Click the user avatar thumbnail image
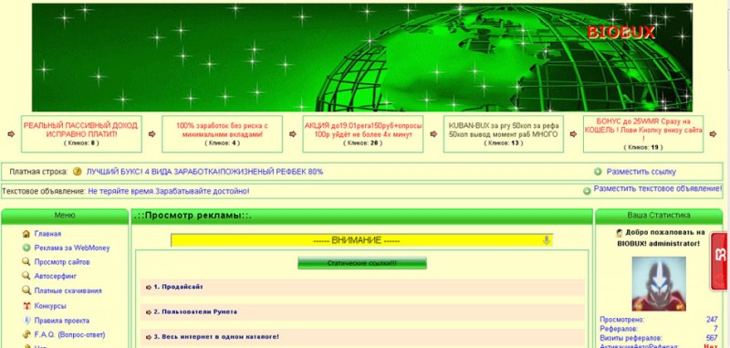This screenshot has width=730, height=348. click(659, 284)
